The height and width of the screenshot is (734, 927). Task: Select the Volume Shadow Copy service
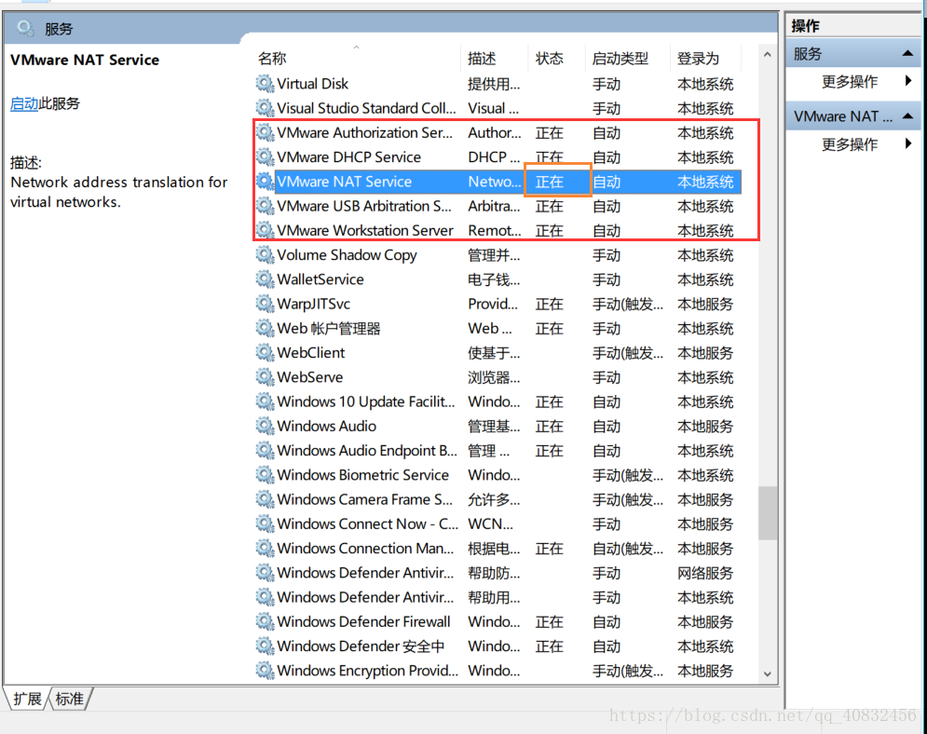498,255
